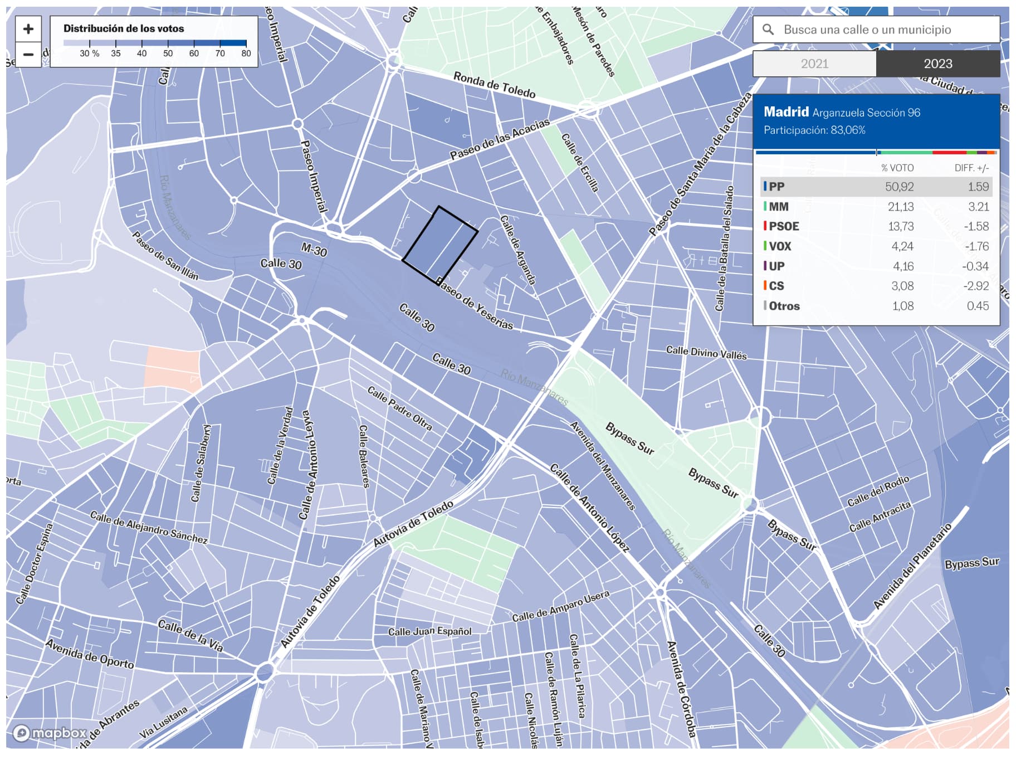Click the Ronda de Toledo street label

point(494,85)
